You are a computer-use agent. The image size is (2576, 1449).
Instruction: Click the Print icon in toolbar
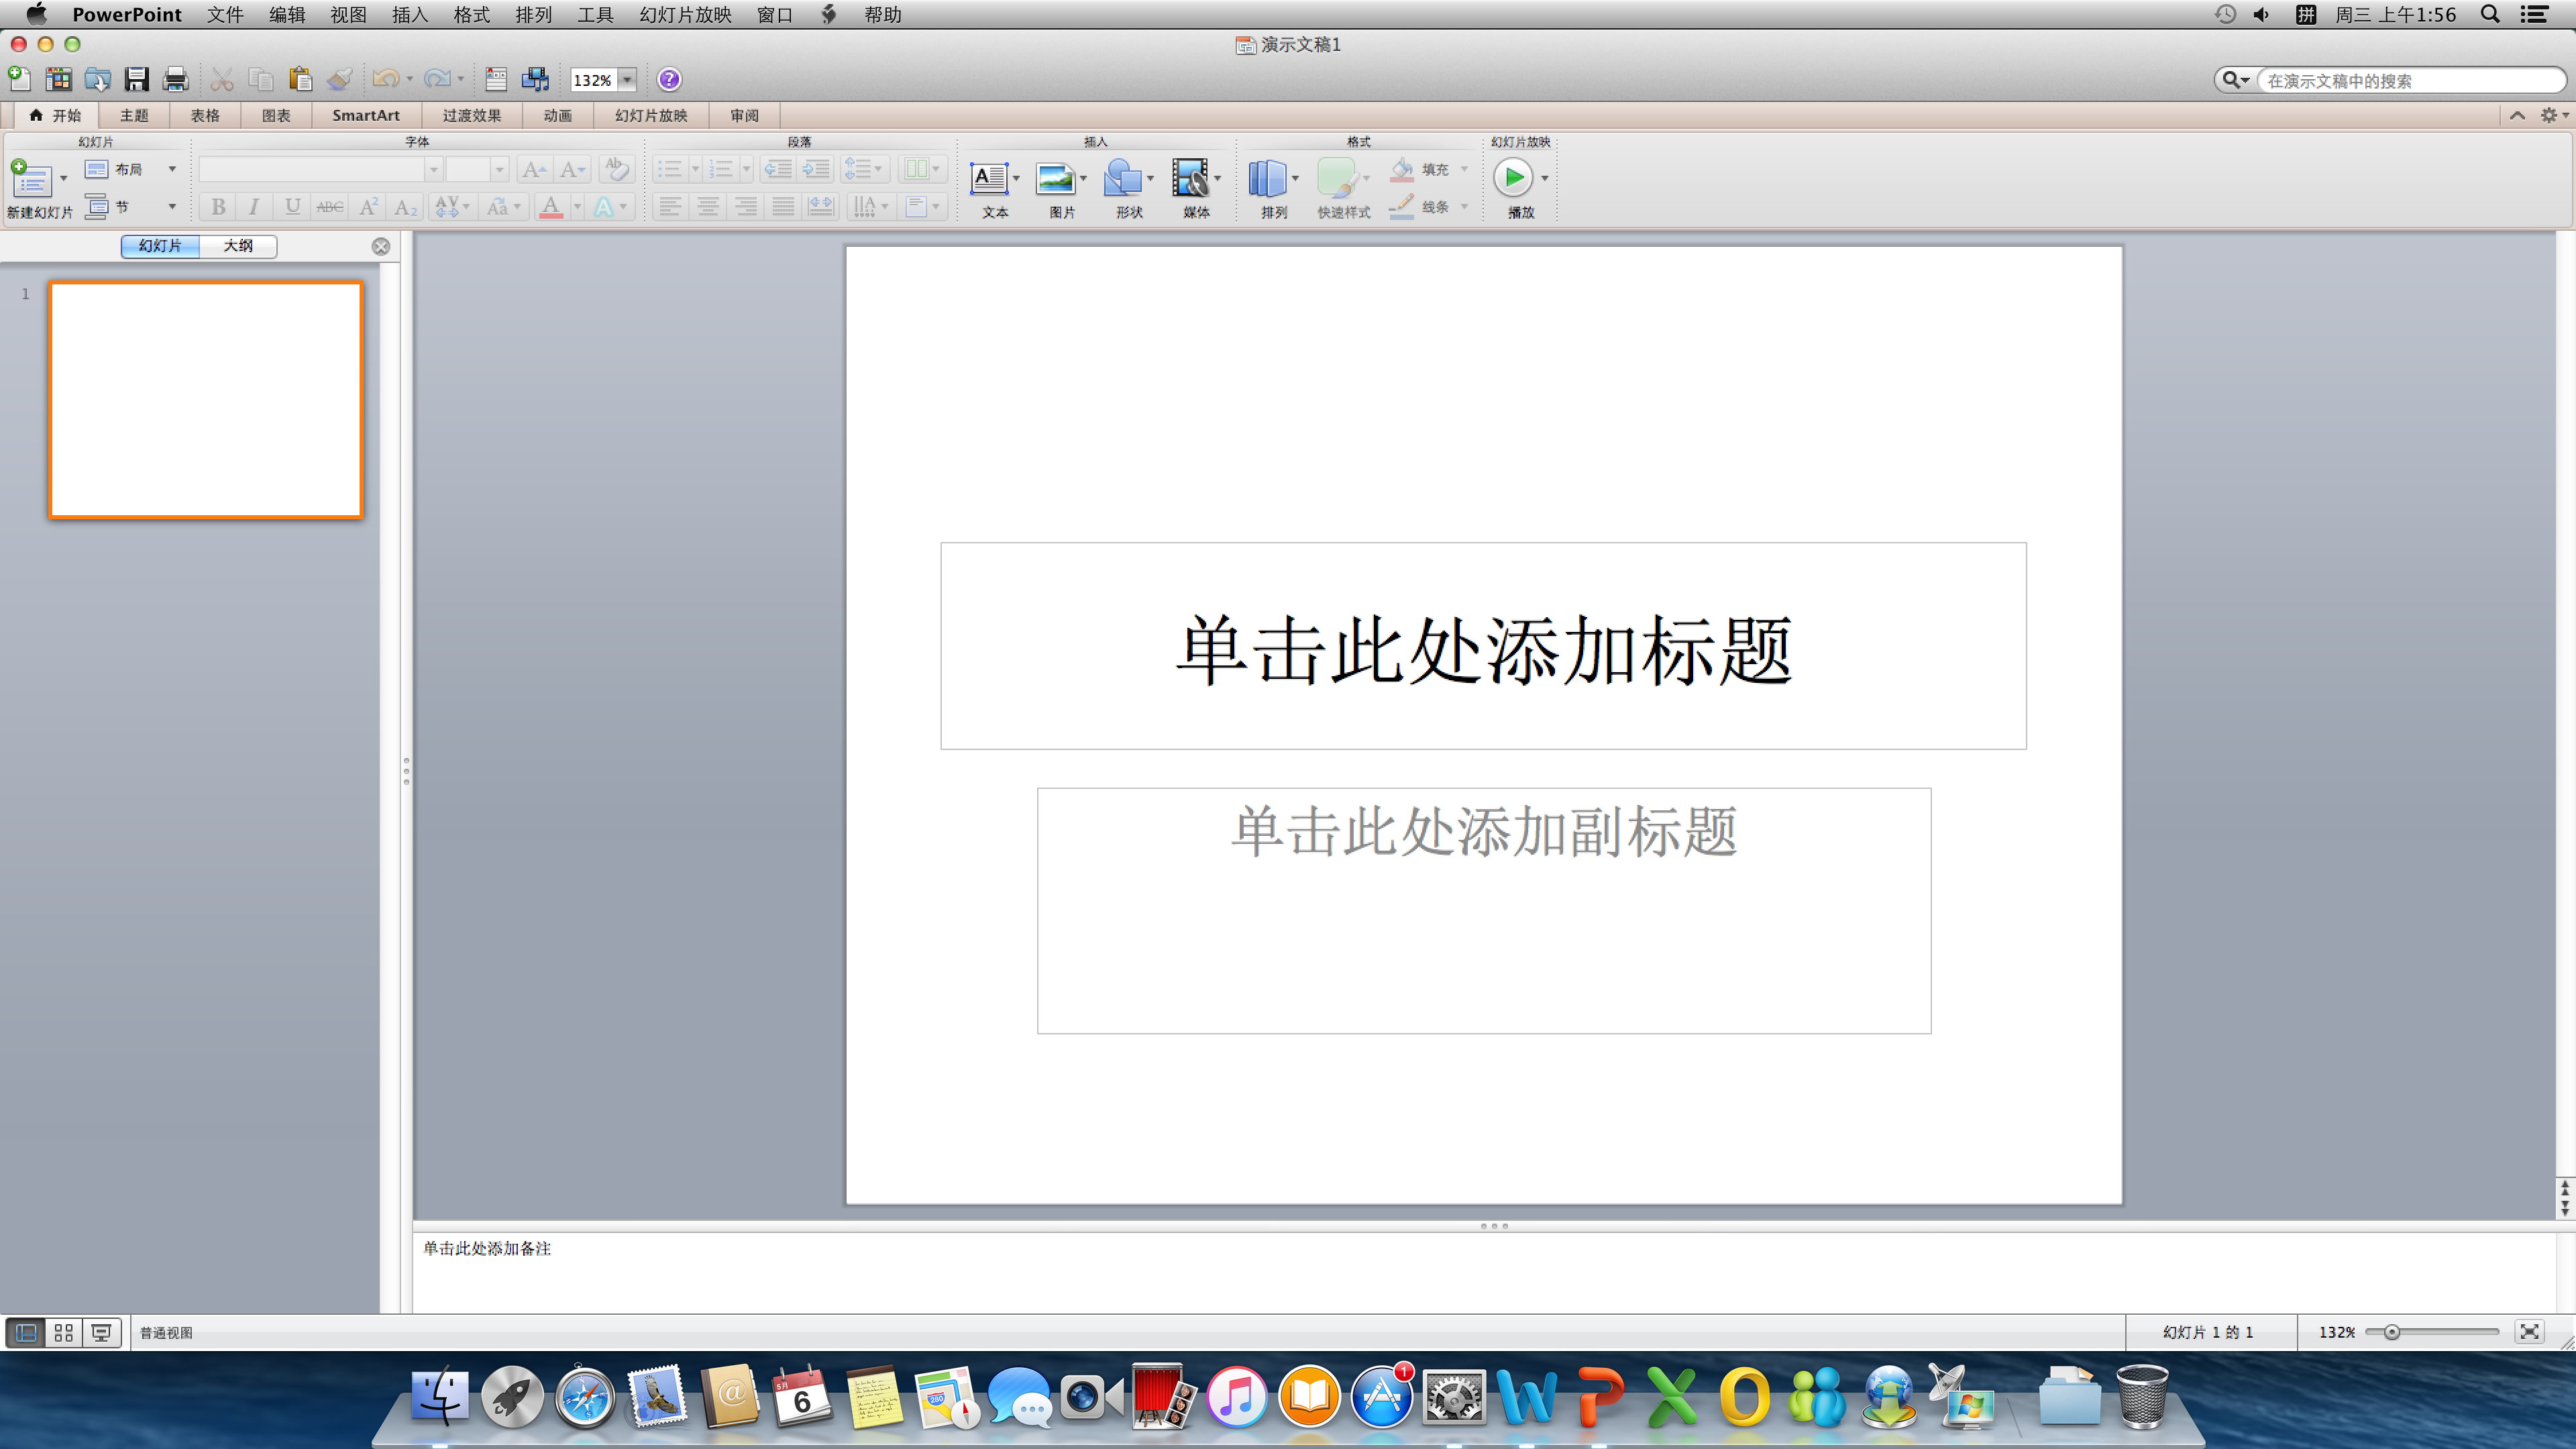pos(175,79)
